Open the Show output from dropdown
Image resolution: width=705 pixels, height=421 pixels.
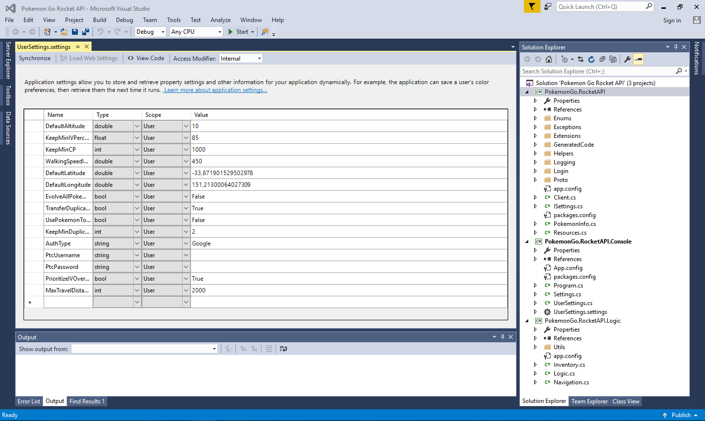(x=144, y=349)
